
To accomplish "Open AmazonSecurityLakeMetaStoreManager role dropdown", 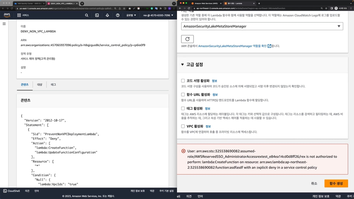I will click(262, 26).
